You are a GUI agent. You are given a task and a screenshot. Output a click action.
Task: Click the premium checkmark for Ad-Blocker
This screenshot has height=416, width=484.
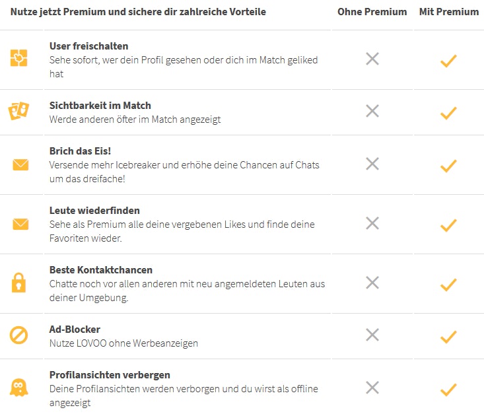pyautogui.click(x=448, y=337)
